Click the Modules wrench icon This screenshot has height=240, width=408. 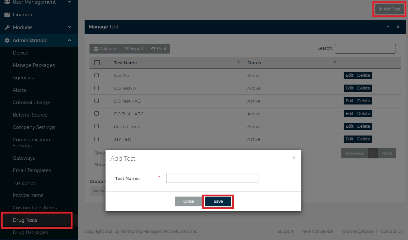click(7, 27)
